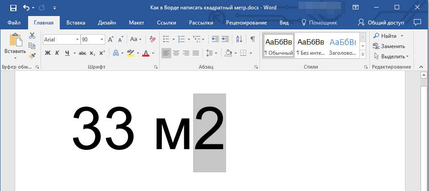The height and width of the screenshot is (191, 429).
Task: Clear all formatting with eraser icon
Action: pos(153,39)
